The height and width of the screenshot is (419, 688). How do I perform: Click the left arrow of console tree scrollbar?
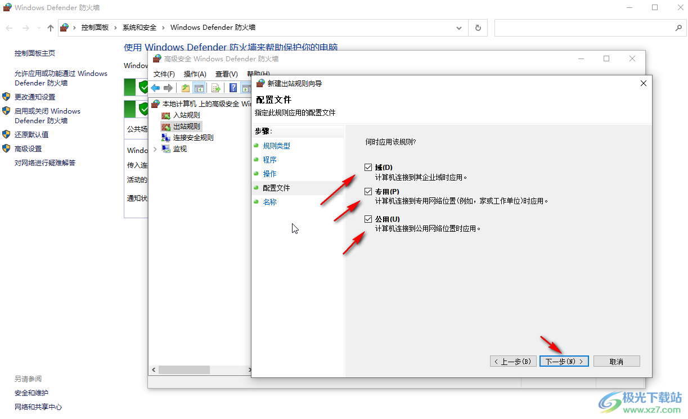[x=153, y=370]
